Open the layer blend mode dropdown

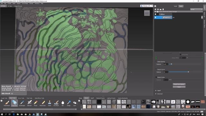(196, 9)
